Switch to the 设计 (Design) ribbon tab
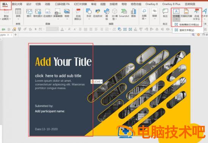Viewport: 208px width, 143px height. click(x=29, y=4)
